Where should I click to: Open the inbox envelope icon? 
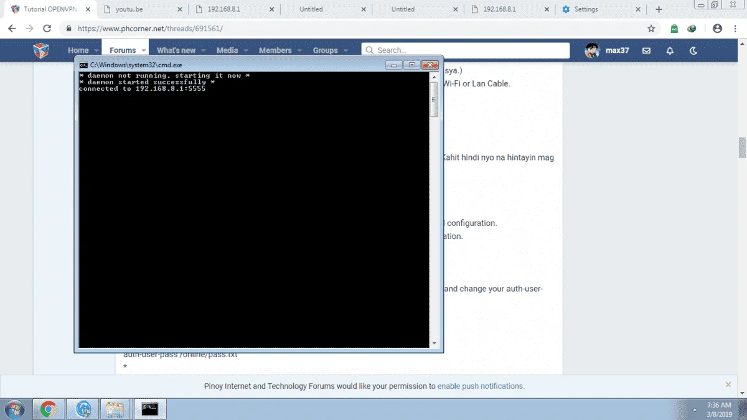(x=646, y=50)
